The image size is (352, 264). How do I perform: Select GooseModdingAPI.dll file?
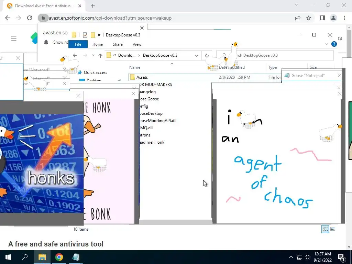tap(158, 121)
